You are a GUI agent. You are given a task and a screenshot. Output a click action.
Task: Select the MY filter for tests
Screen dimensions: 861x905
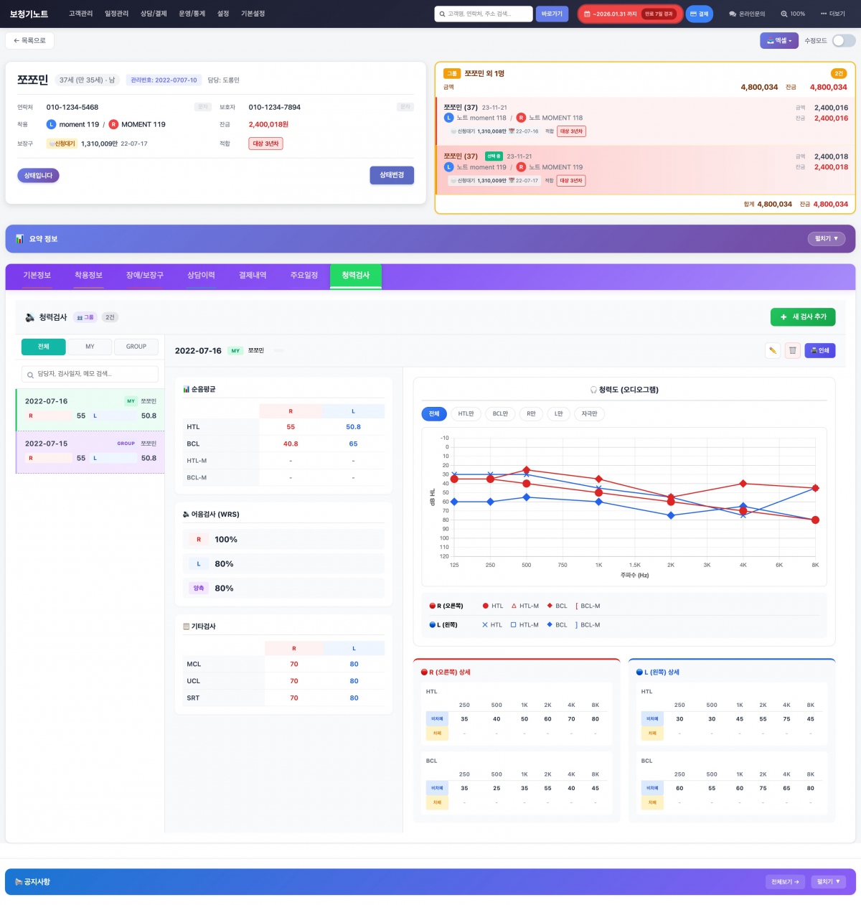(90, 347)
